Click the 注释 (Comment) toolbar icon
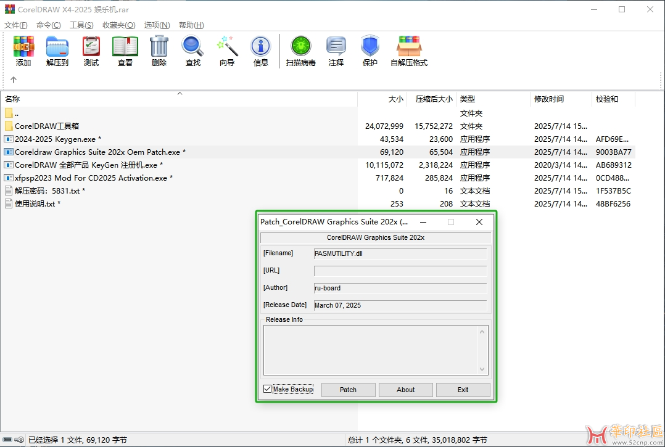 coord(336,46)
